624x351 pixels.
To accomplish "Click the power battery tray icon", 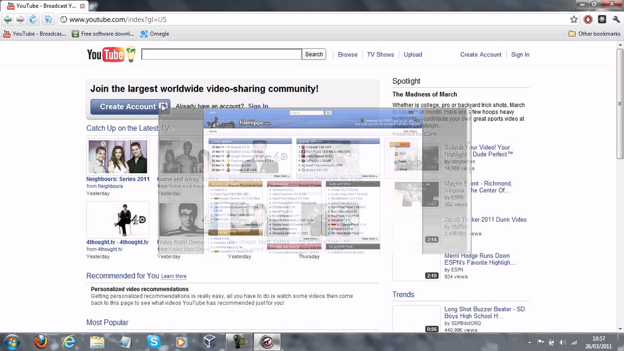I will [x=552, y=342].
